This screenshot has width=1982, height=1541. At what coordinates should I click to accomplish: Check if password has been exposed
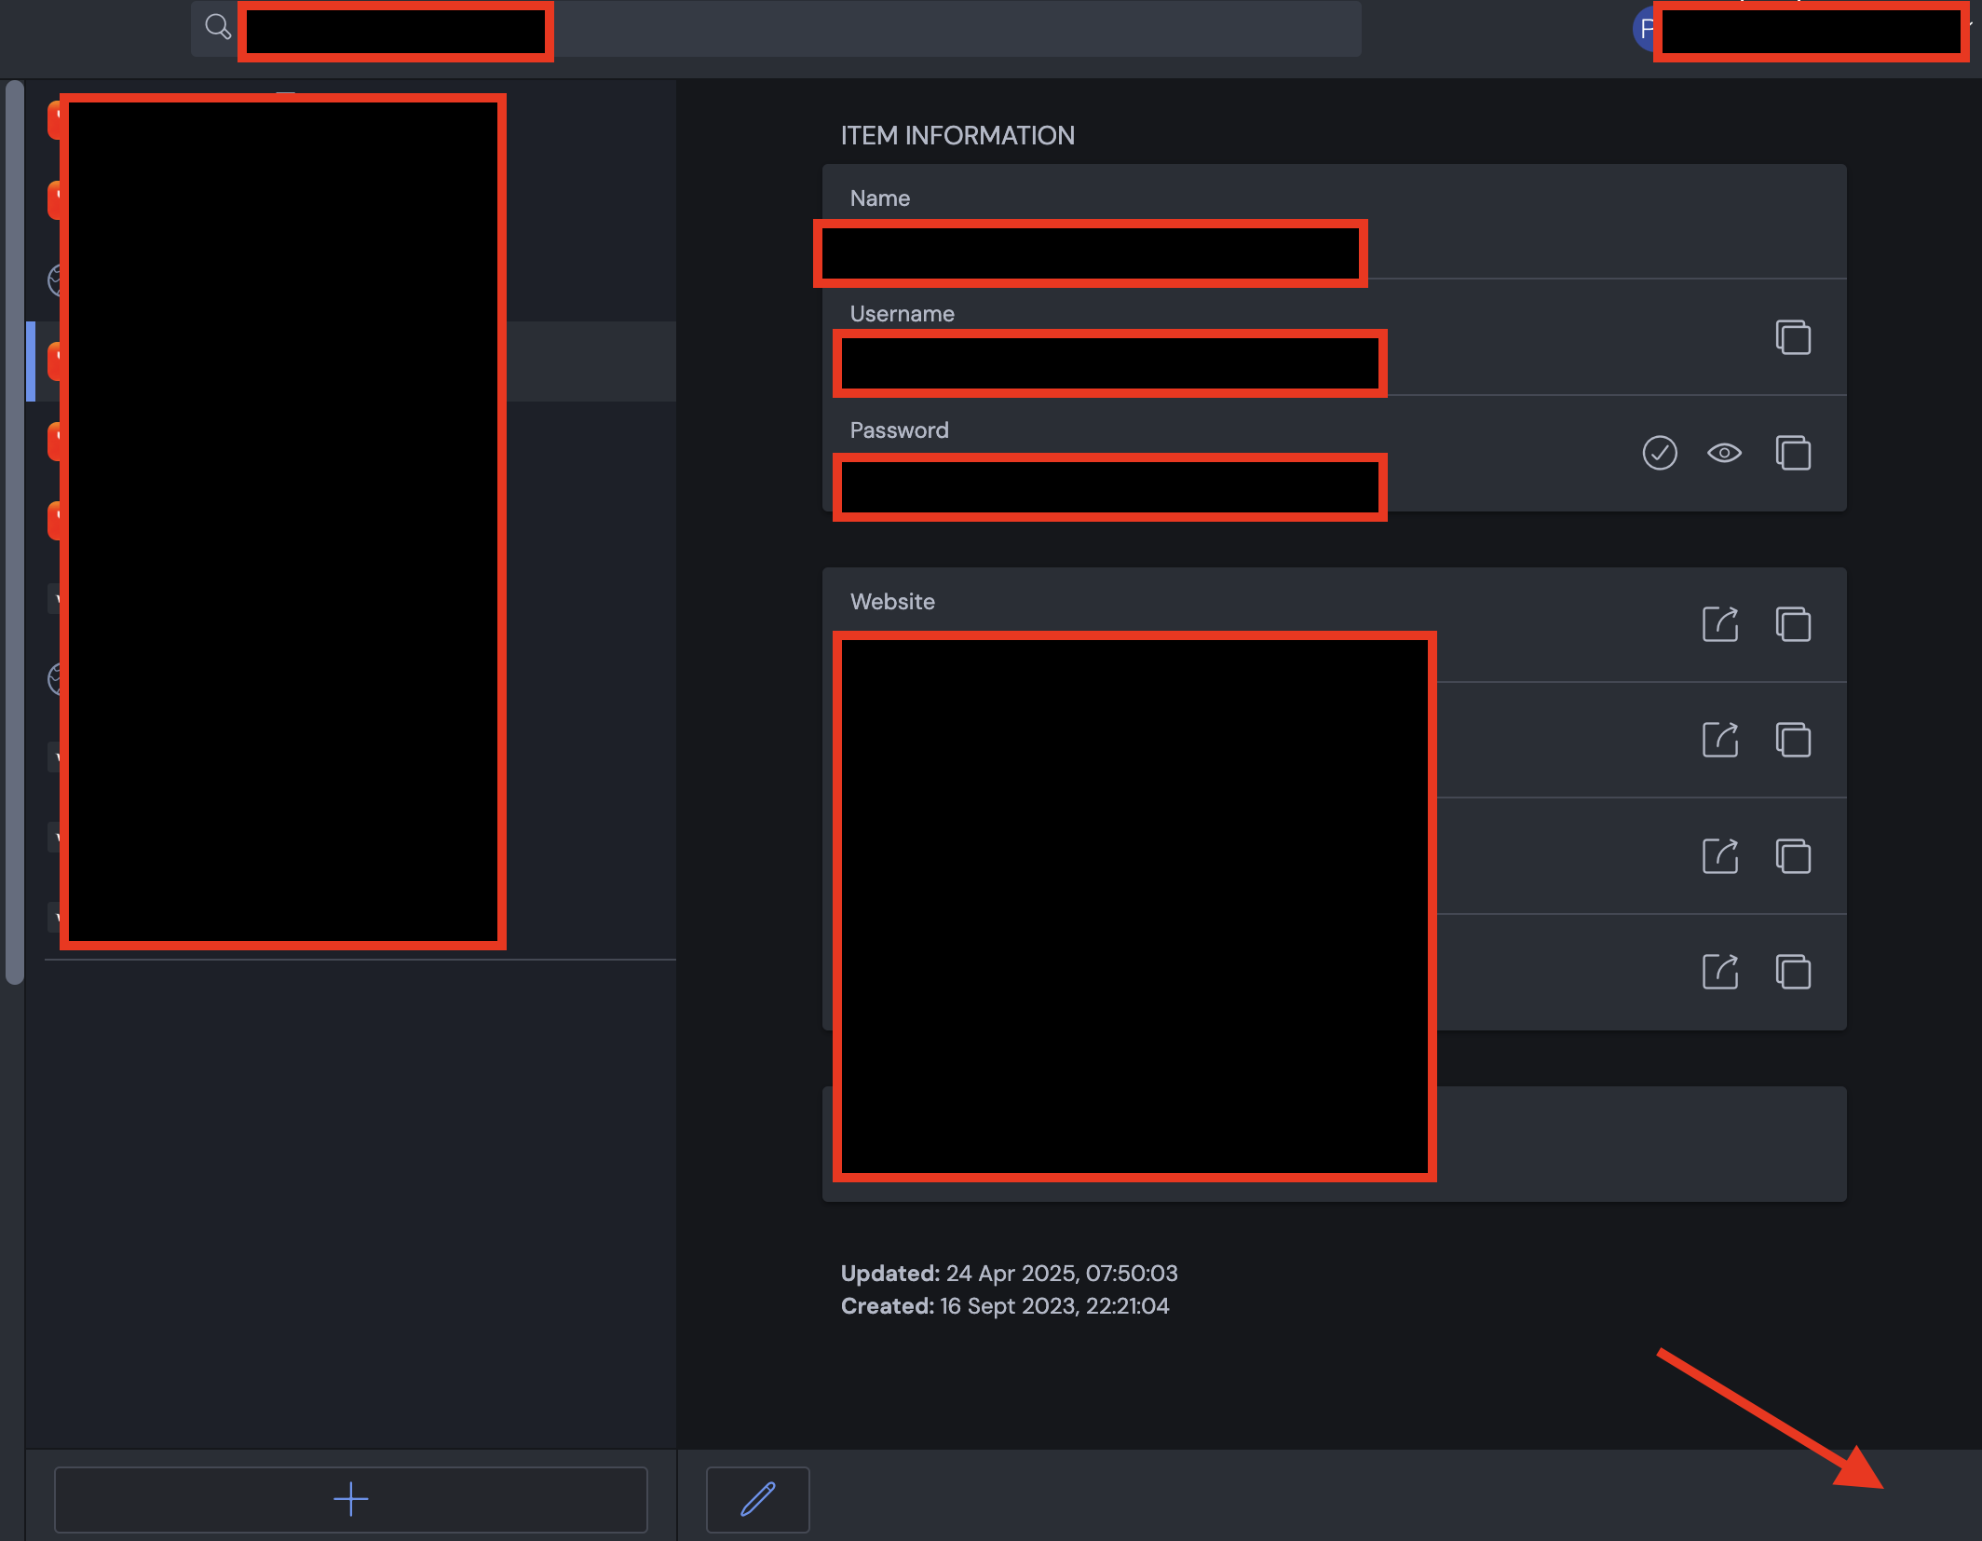click(1659, 453)
